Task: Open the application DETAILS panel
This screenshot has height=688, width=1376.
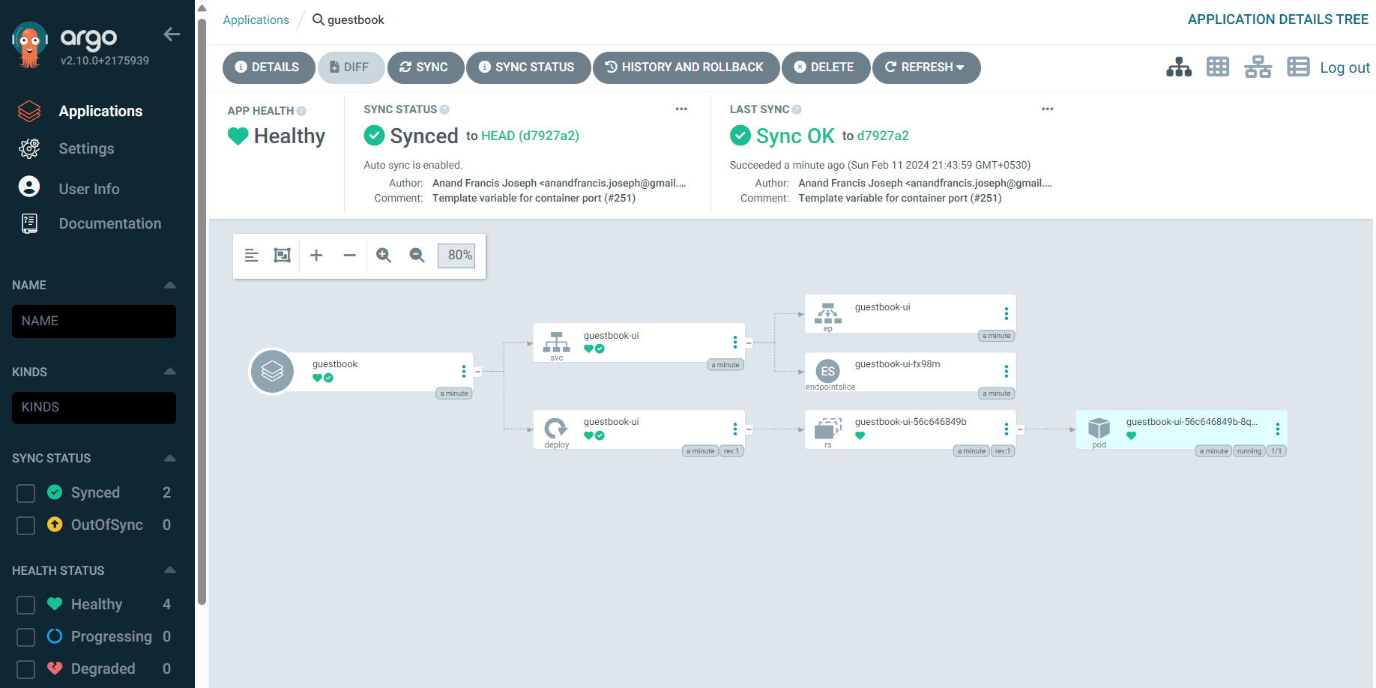Action: (x=268, y=67)
